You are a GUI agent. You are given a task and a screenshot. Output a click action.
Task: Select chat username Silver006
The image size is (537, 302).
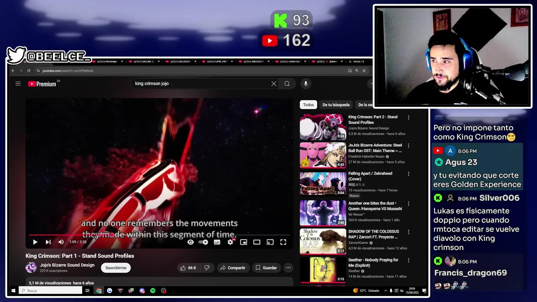pyautogui.click(x=499, y=198)
